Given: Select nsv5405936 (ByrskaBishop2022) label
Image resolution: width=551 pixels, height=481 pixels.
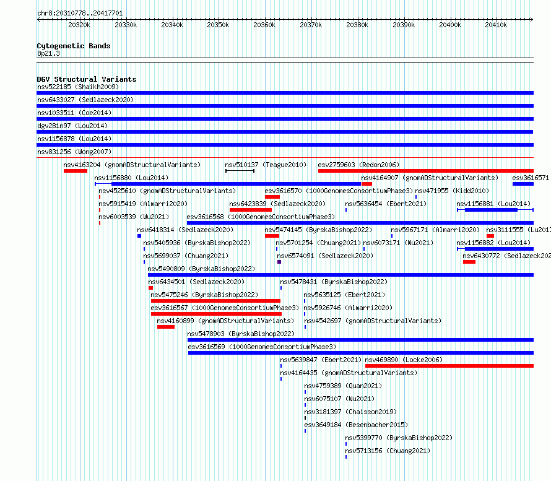Looking at the screenshot, I should point(197,243).
